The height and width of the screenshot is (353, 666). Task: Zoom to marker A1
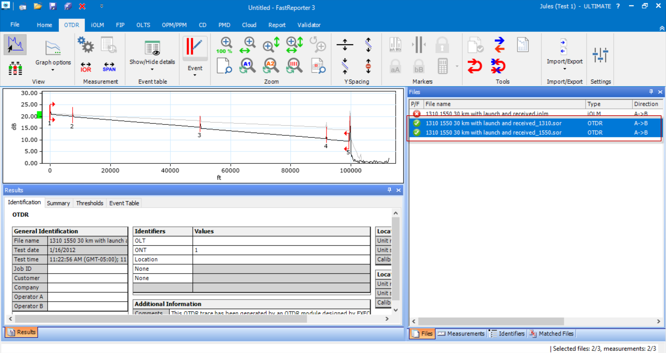tap(247, 66)
